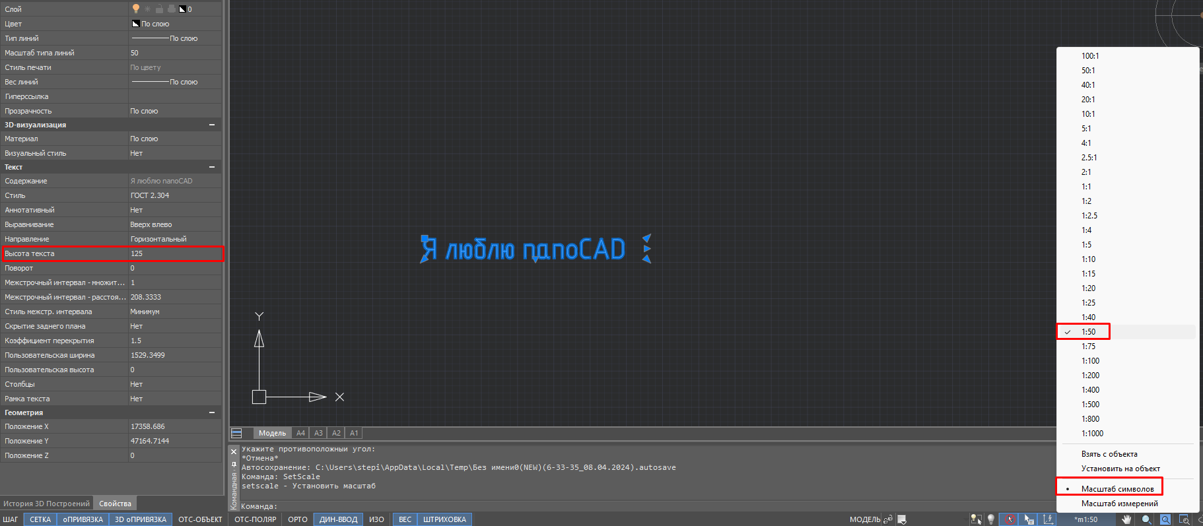Screen dimensions: 1203x526
Task: Switch to the A4 layout tab
Action: pyautogui.click(x=301, y=433)
